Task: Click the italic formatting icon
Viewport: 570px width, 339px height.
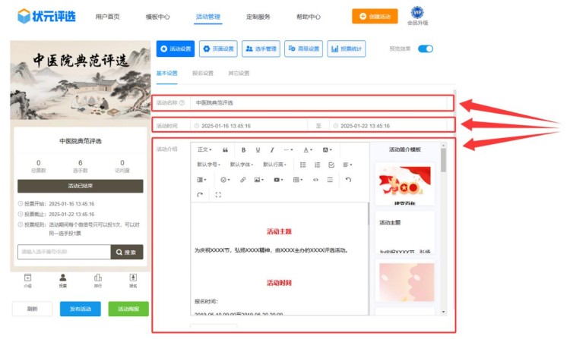Action: (272, 150)
